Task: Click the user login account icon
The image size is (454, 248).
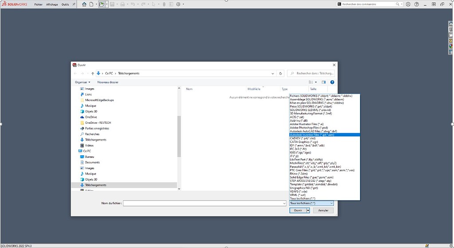Action: coord(408,4)
